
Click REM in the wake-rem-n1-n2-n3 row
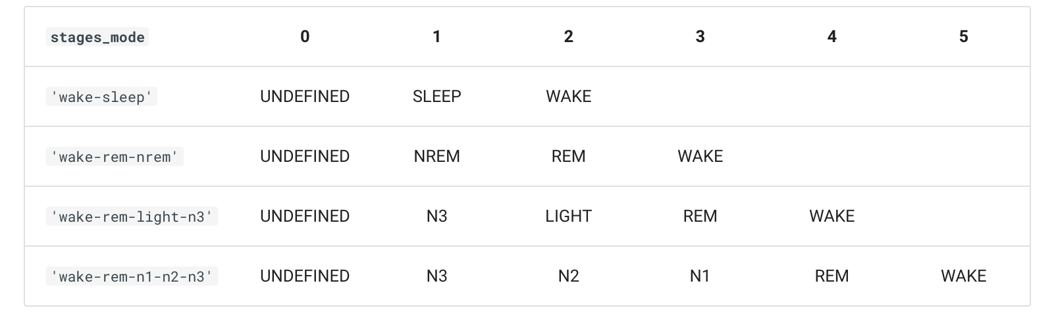point(832,276)
